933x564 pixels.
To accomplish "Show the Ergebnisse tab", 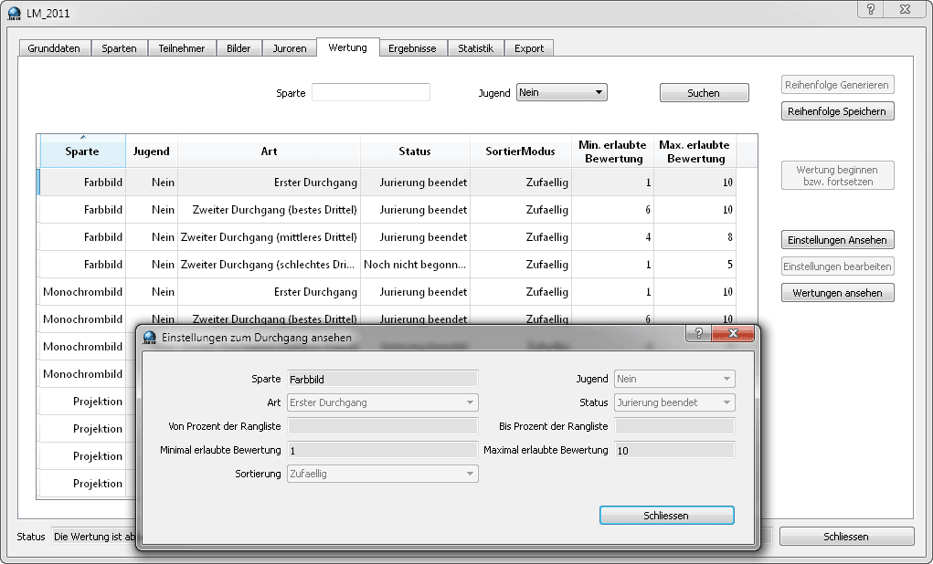I will 412,48.
